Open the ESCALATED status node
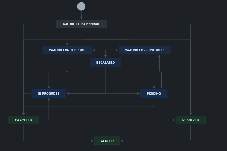The height and width of the screenshot is (151, 227). [x=106, y=63]
